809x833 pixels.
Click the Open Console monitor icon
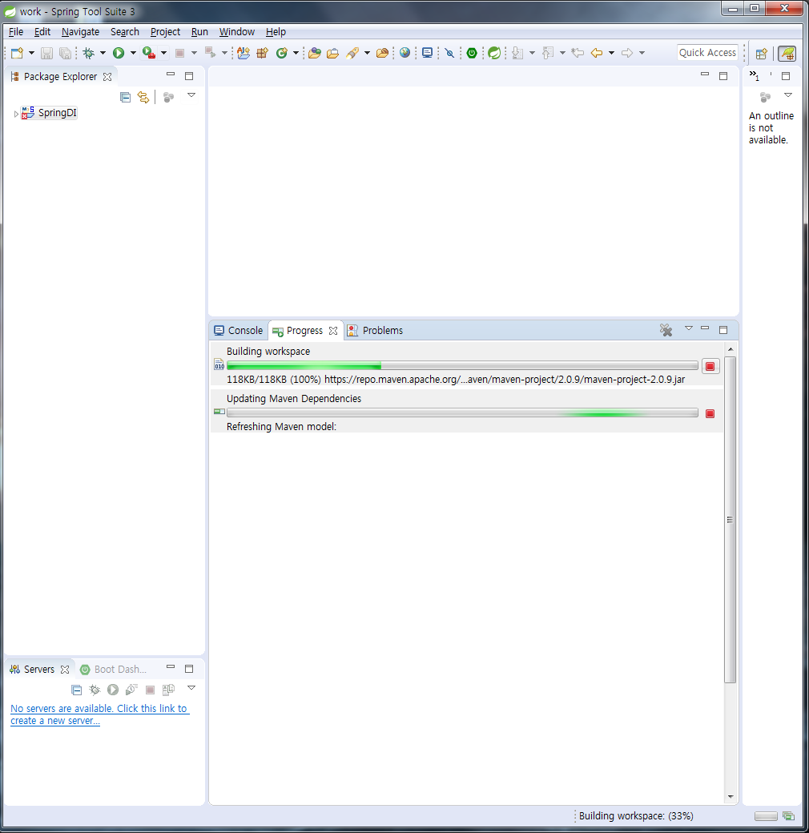tap(427, 53)
